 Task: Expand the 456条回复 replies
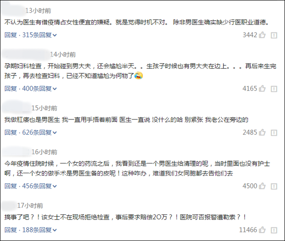[39, 186]
